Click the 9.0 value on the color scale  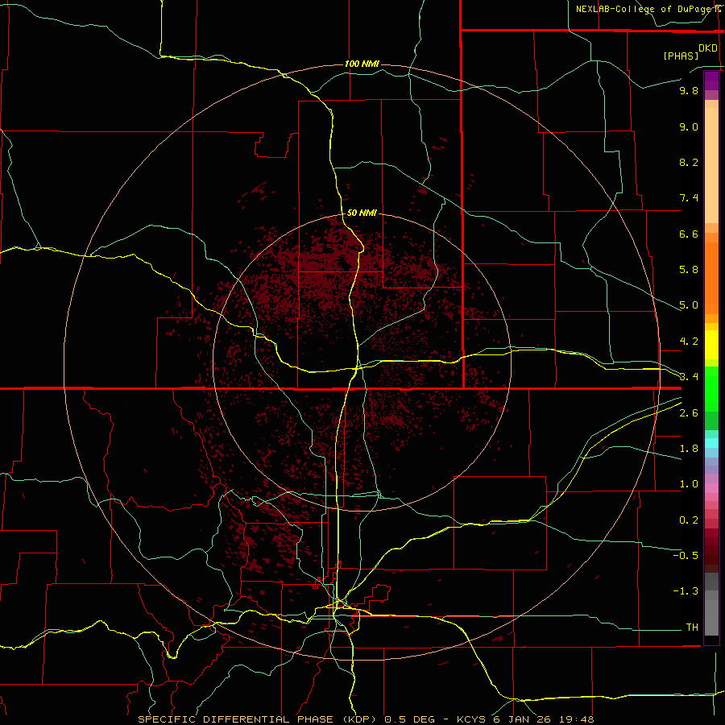[x=689, y=126]
